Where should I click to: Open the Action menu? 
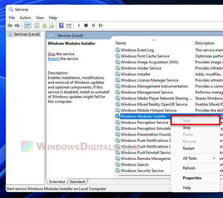point(25,18)
